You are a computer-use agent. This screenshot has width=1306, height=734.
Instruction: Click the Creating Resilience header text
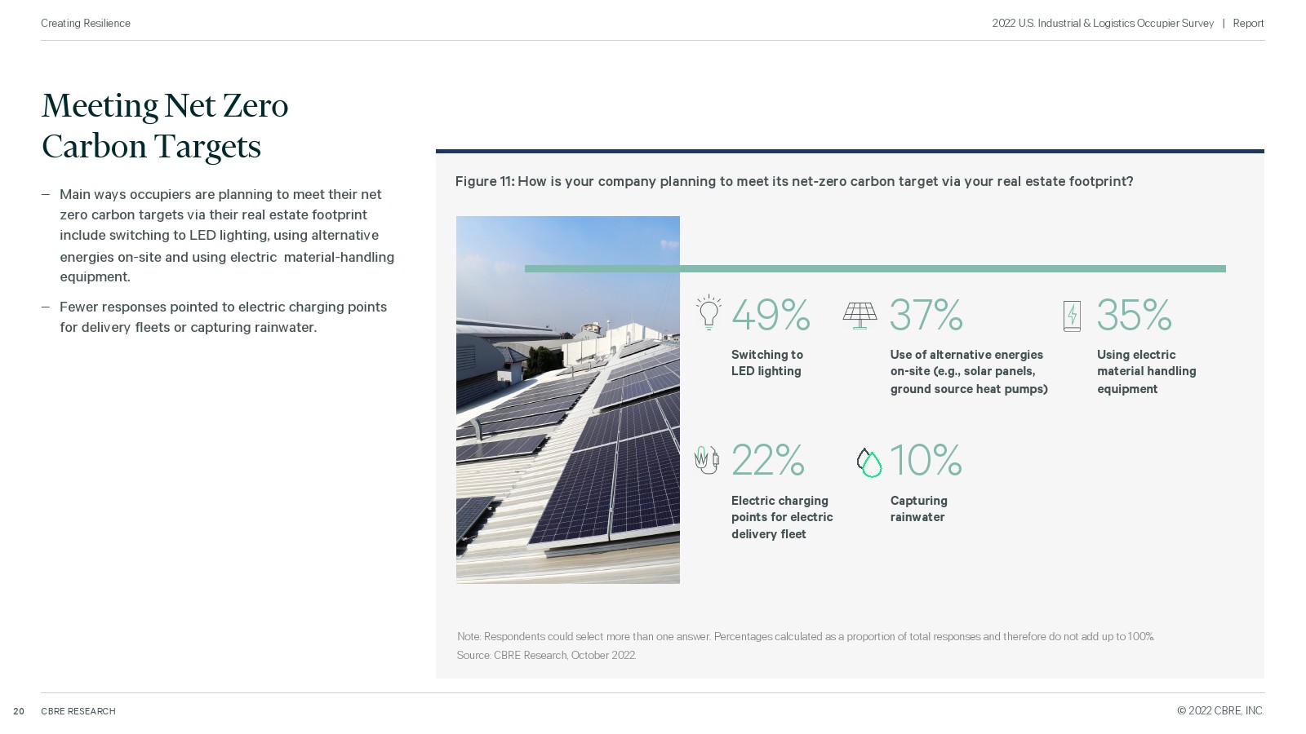[86, 23]
